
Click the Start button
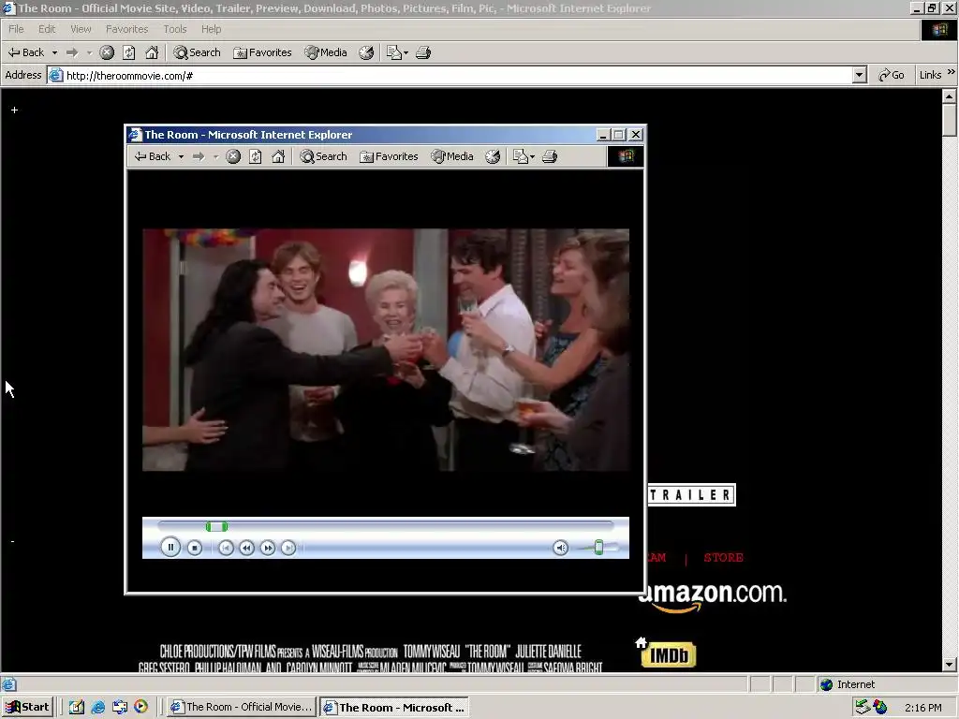click(27, 707)
